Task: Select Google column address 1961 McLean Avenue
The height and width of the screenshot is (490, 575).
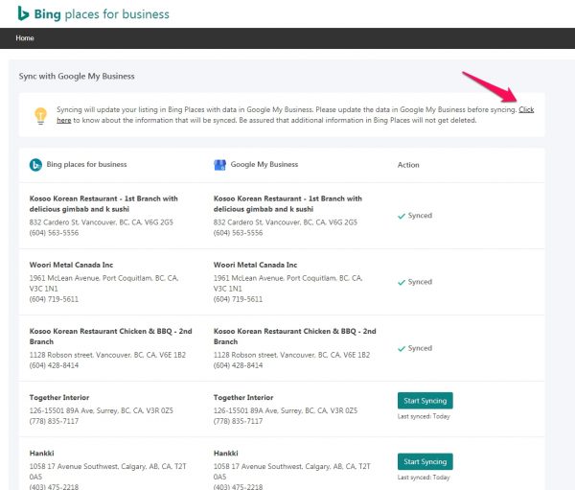Action: pos(287,283)
